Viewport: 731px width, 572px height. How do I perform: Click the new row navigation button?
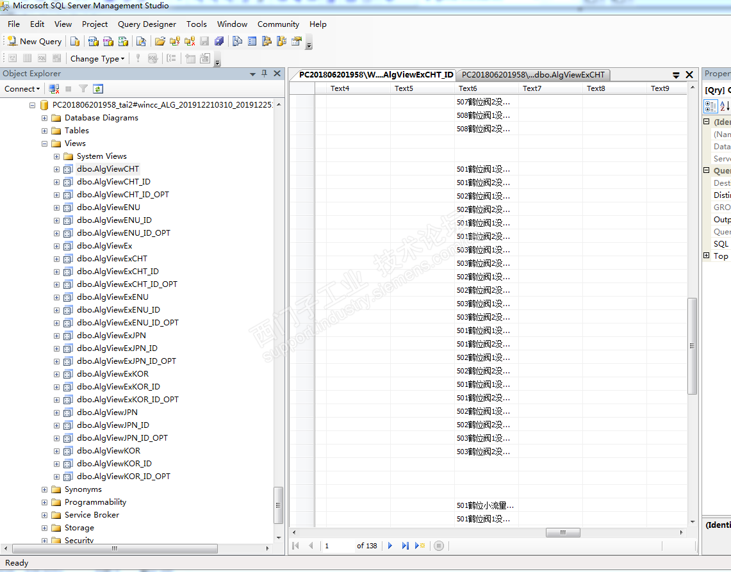(x=420, y=546)
